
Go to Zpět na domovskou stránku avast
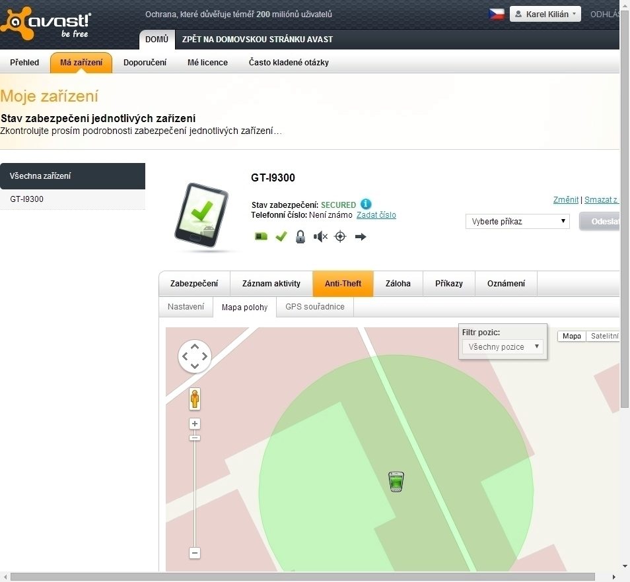click(257, 40)
